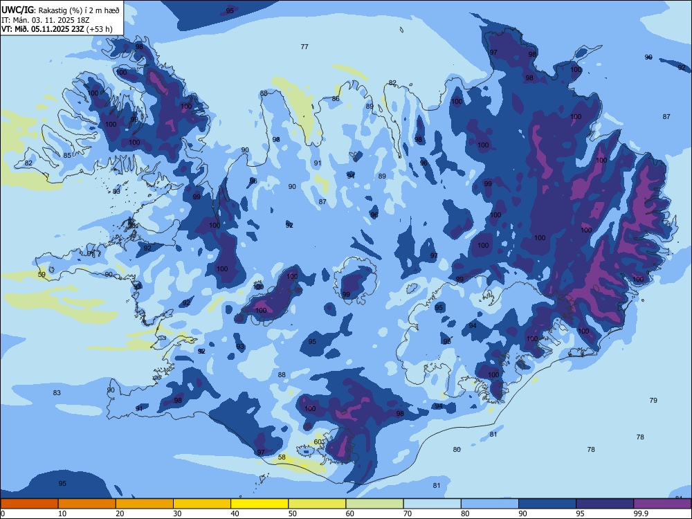Click the dark orange 0–10 legend swatch
Image resolution: width=692 pixels, height=519 pixels.
pyautogui.click(x=29, y=504)
